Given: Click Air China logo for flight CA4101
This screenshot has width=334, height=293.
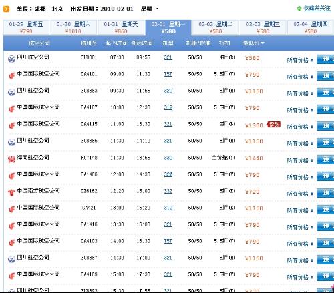Looking at the screenshot, I should pyautogui.click(x=11, y=75).
